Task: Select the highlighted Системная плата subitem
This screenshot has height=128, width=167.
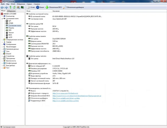Action: coord(15,26)
